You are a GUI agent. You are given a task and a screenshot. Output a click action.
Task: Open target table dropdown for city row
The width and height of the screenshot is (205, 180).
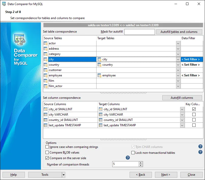(178, 60)
